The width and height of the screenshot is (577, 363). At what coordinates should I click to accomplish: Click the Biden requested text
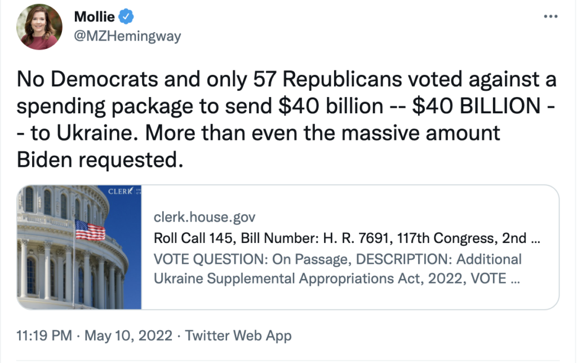coord(100,161)
